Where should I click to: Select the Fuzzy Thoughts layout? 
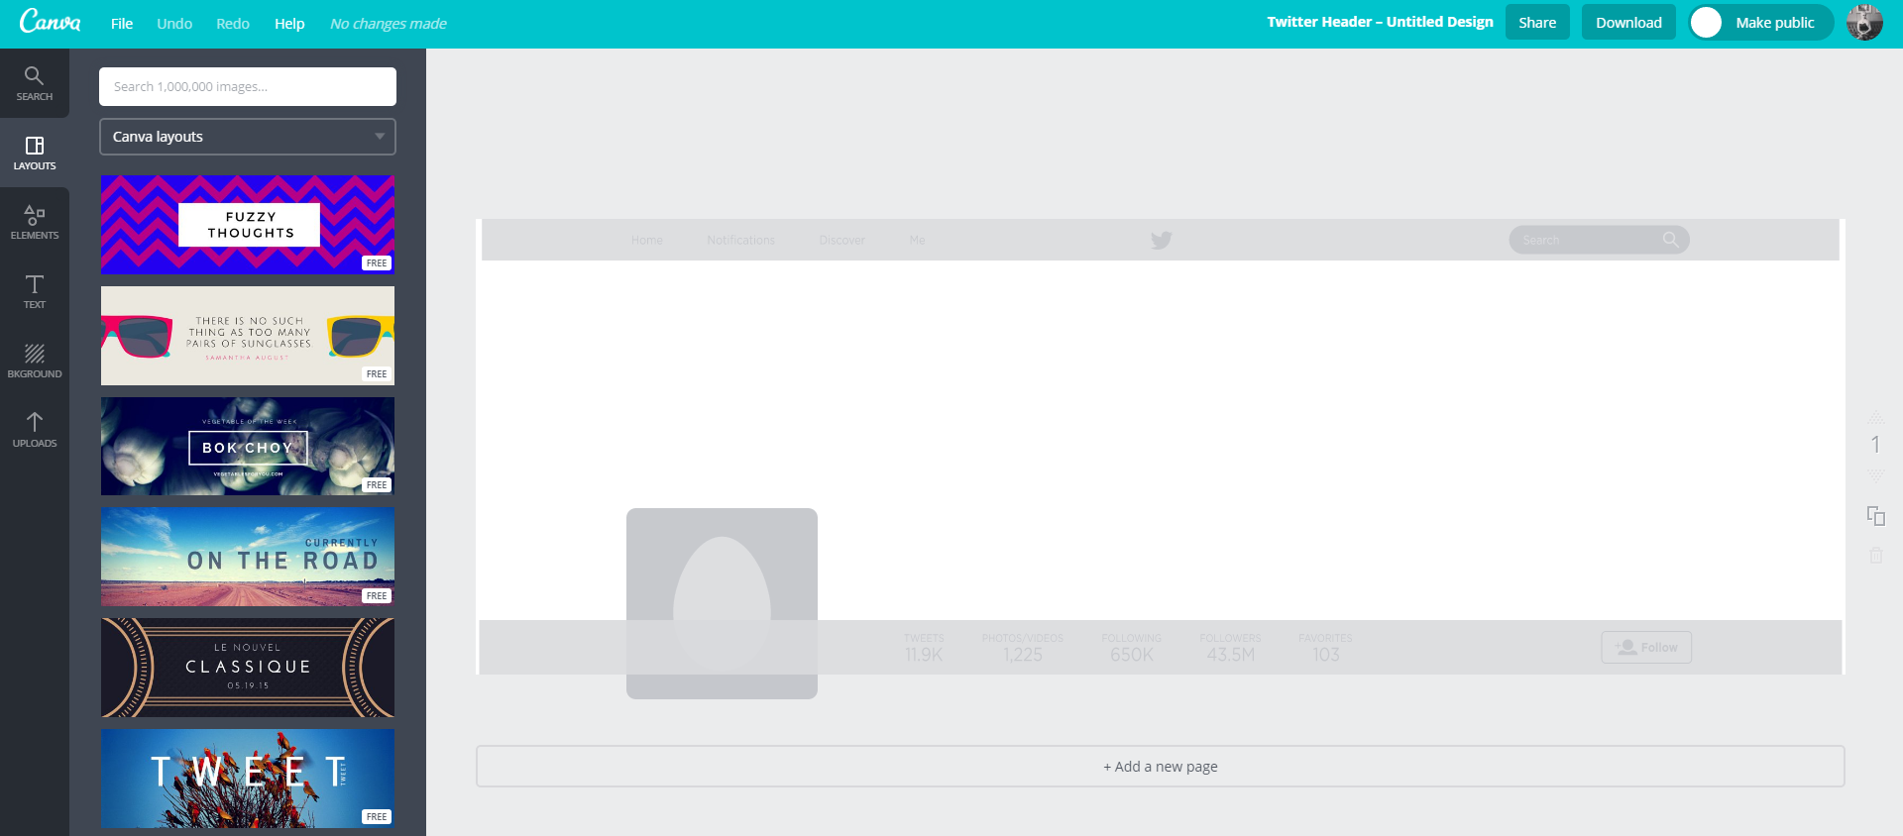pos(248,225)
